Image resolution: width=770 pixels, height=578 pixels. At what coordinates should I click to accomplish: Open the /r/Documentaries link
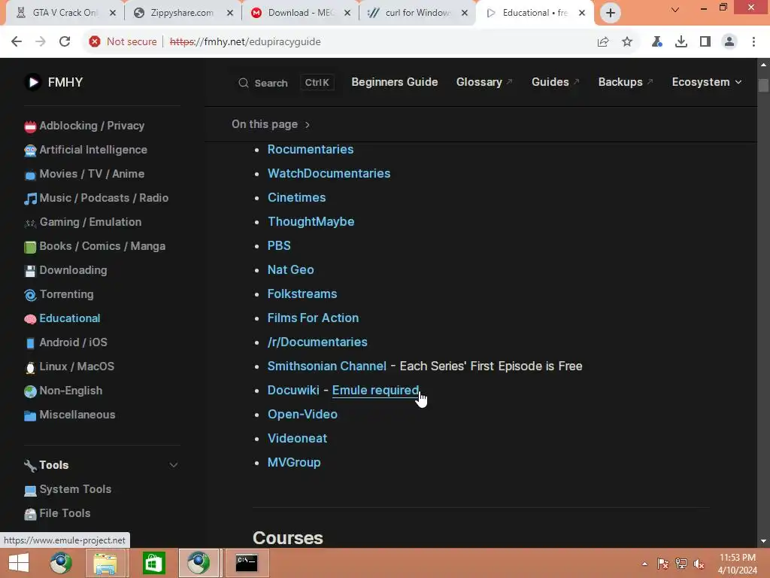pyautogui.click(x=317, y=342)
